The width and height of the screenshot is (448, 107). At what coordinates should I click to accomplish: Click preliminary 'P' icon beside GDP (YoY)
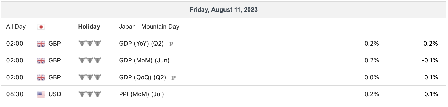pyautogui.click(x=171, y=44)
